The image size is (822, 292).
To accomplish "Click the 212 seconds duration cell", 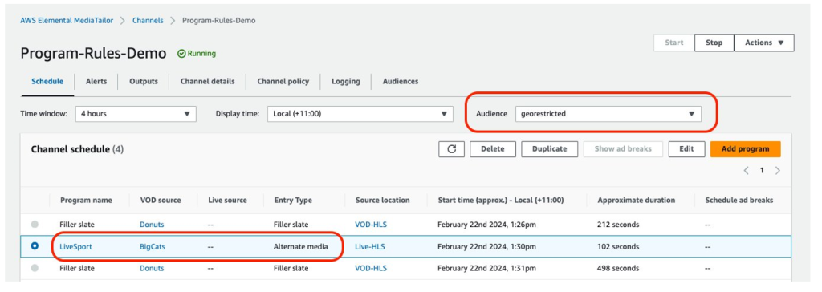I will tap(618, 225).
